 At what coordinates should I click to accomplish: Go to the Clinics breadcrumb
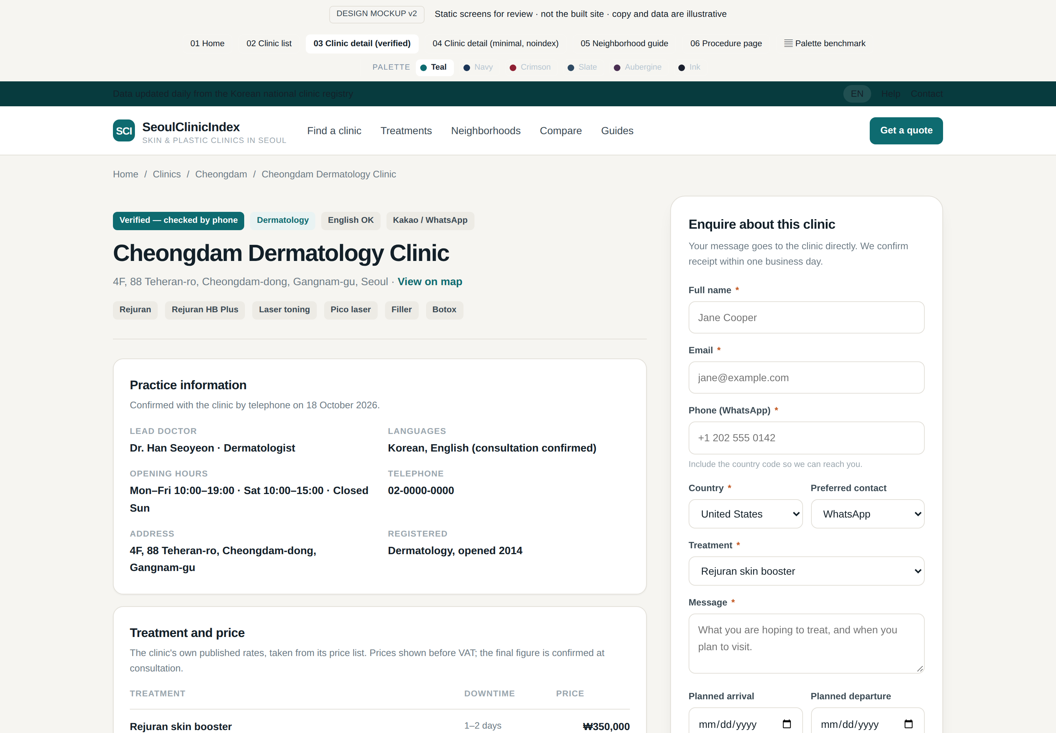point(167,174)
